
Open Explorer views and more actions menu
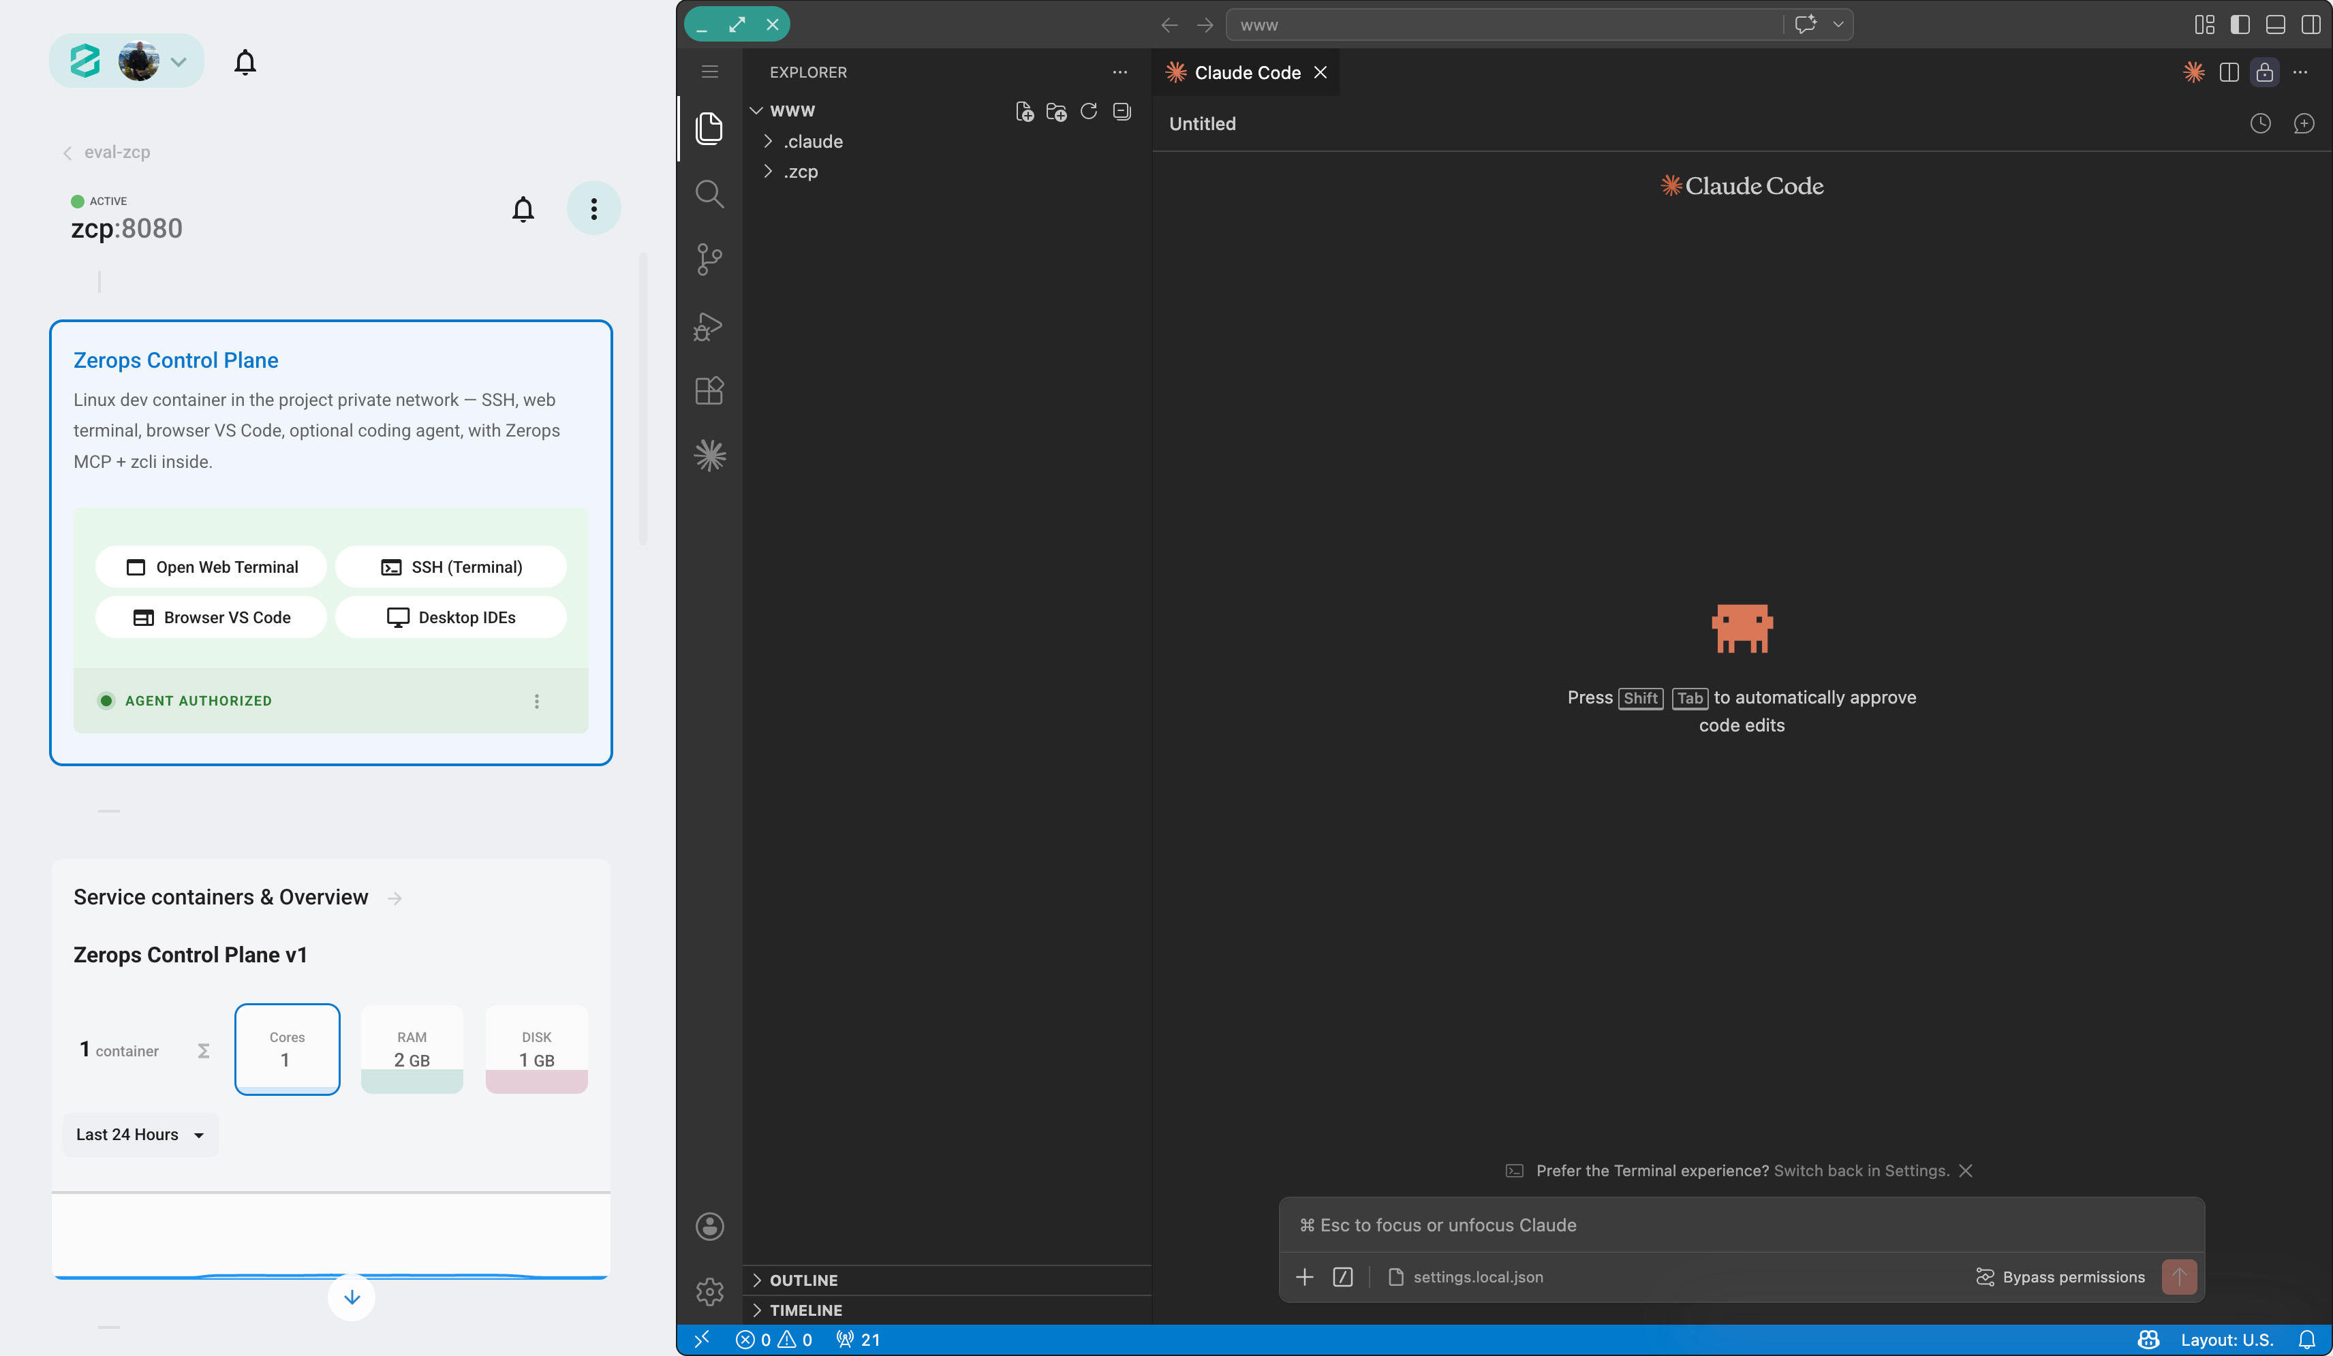point(1119,72)
